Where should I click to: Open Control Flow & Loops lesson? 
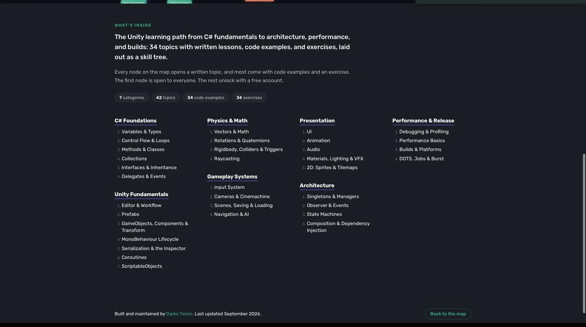pyautogui.click(x=146, y=141)
